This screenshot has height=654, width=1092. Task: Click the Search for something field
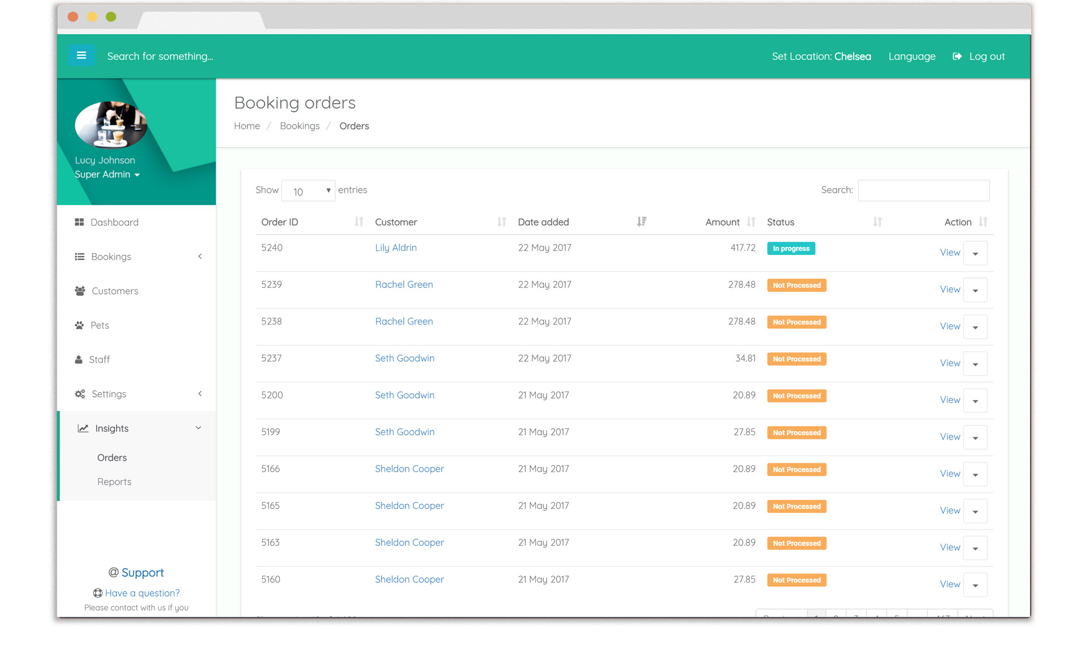(160, 56)
